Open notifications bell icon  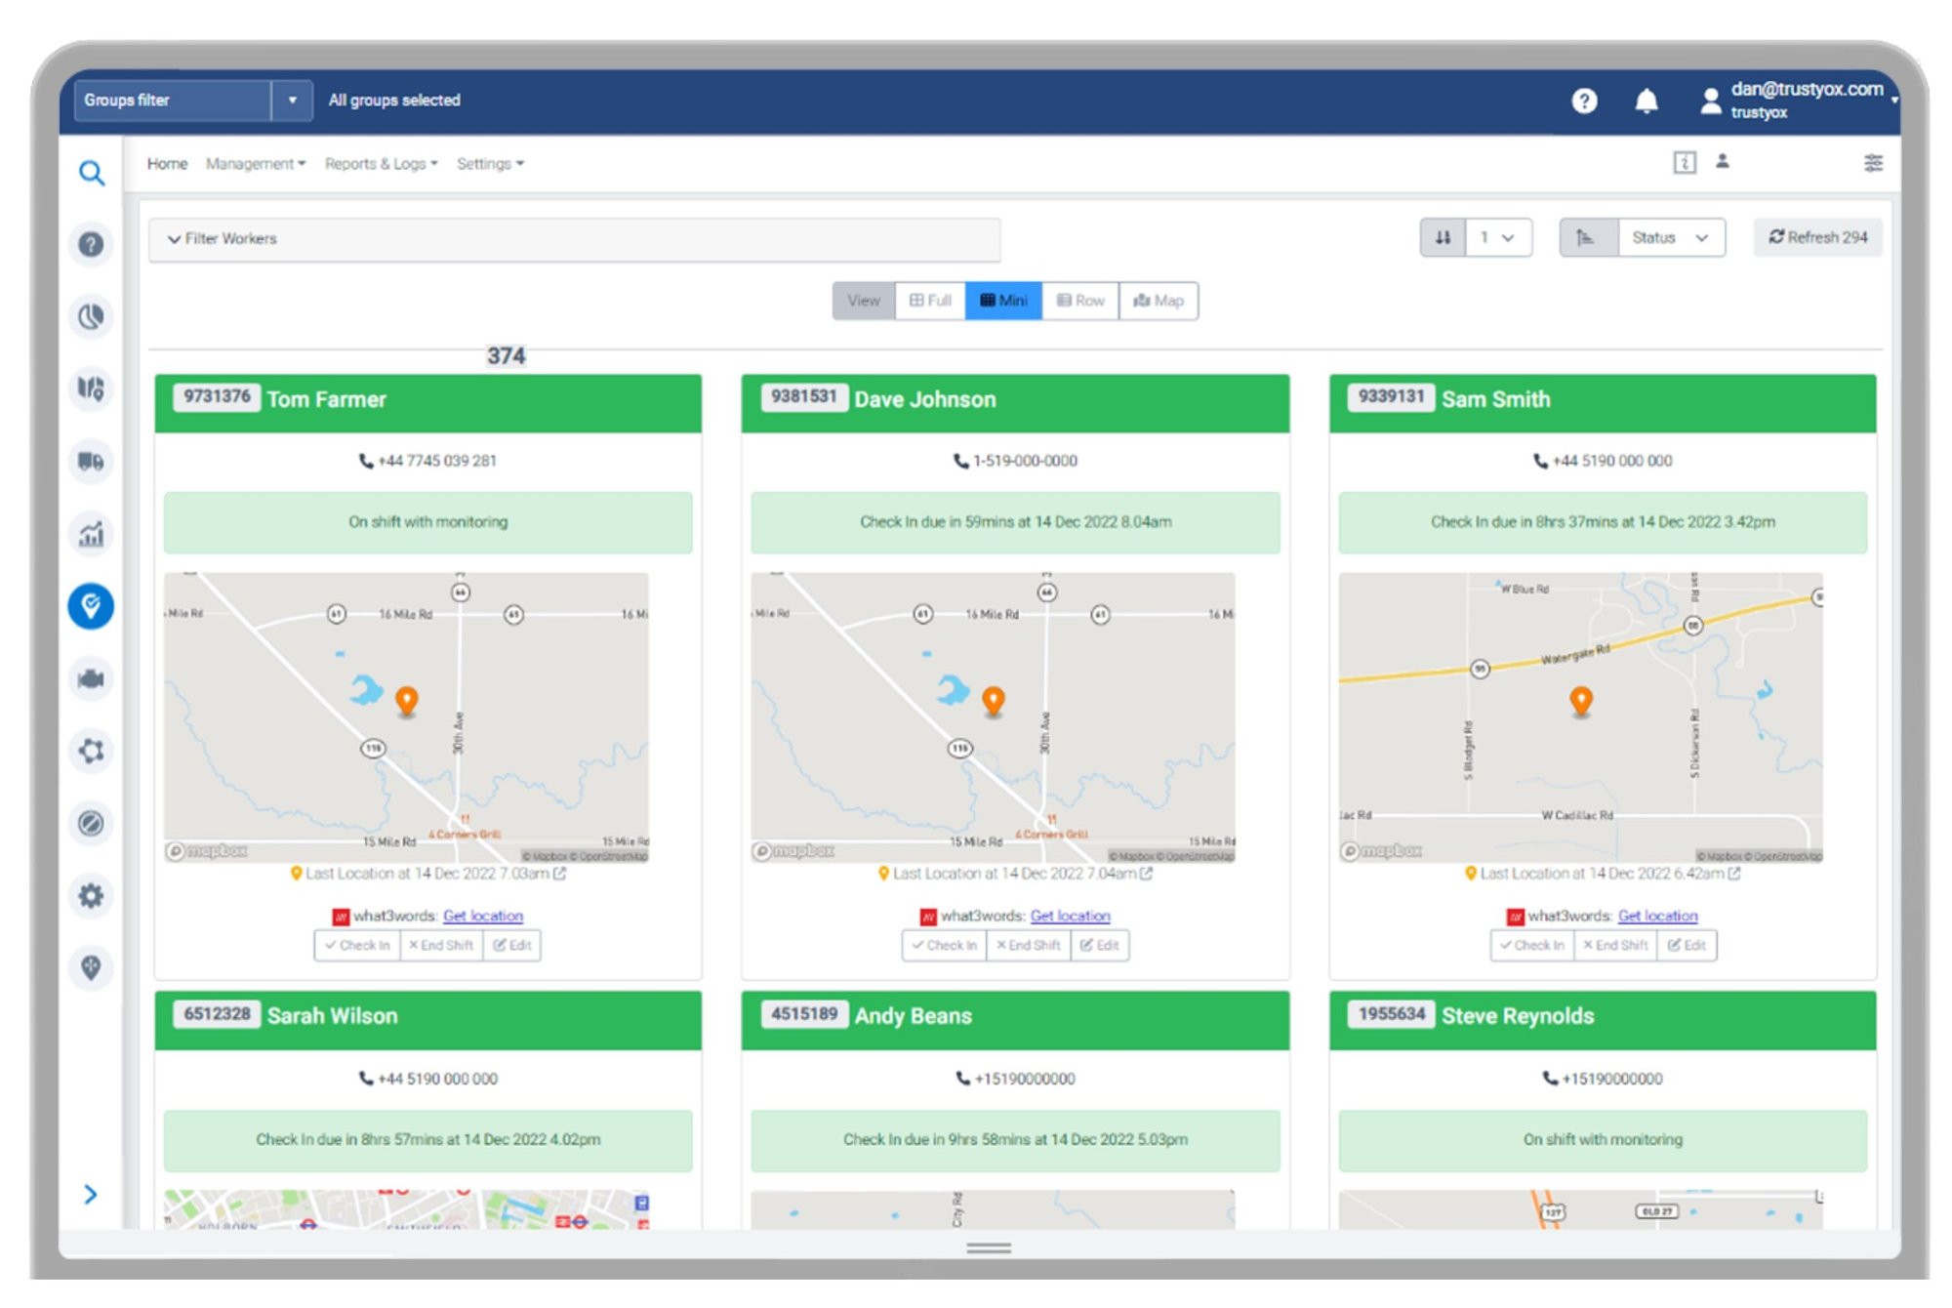tap(1647, 101)
